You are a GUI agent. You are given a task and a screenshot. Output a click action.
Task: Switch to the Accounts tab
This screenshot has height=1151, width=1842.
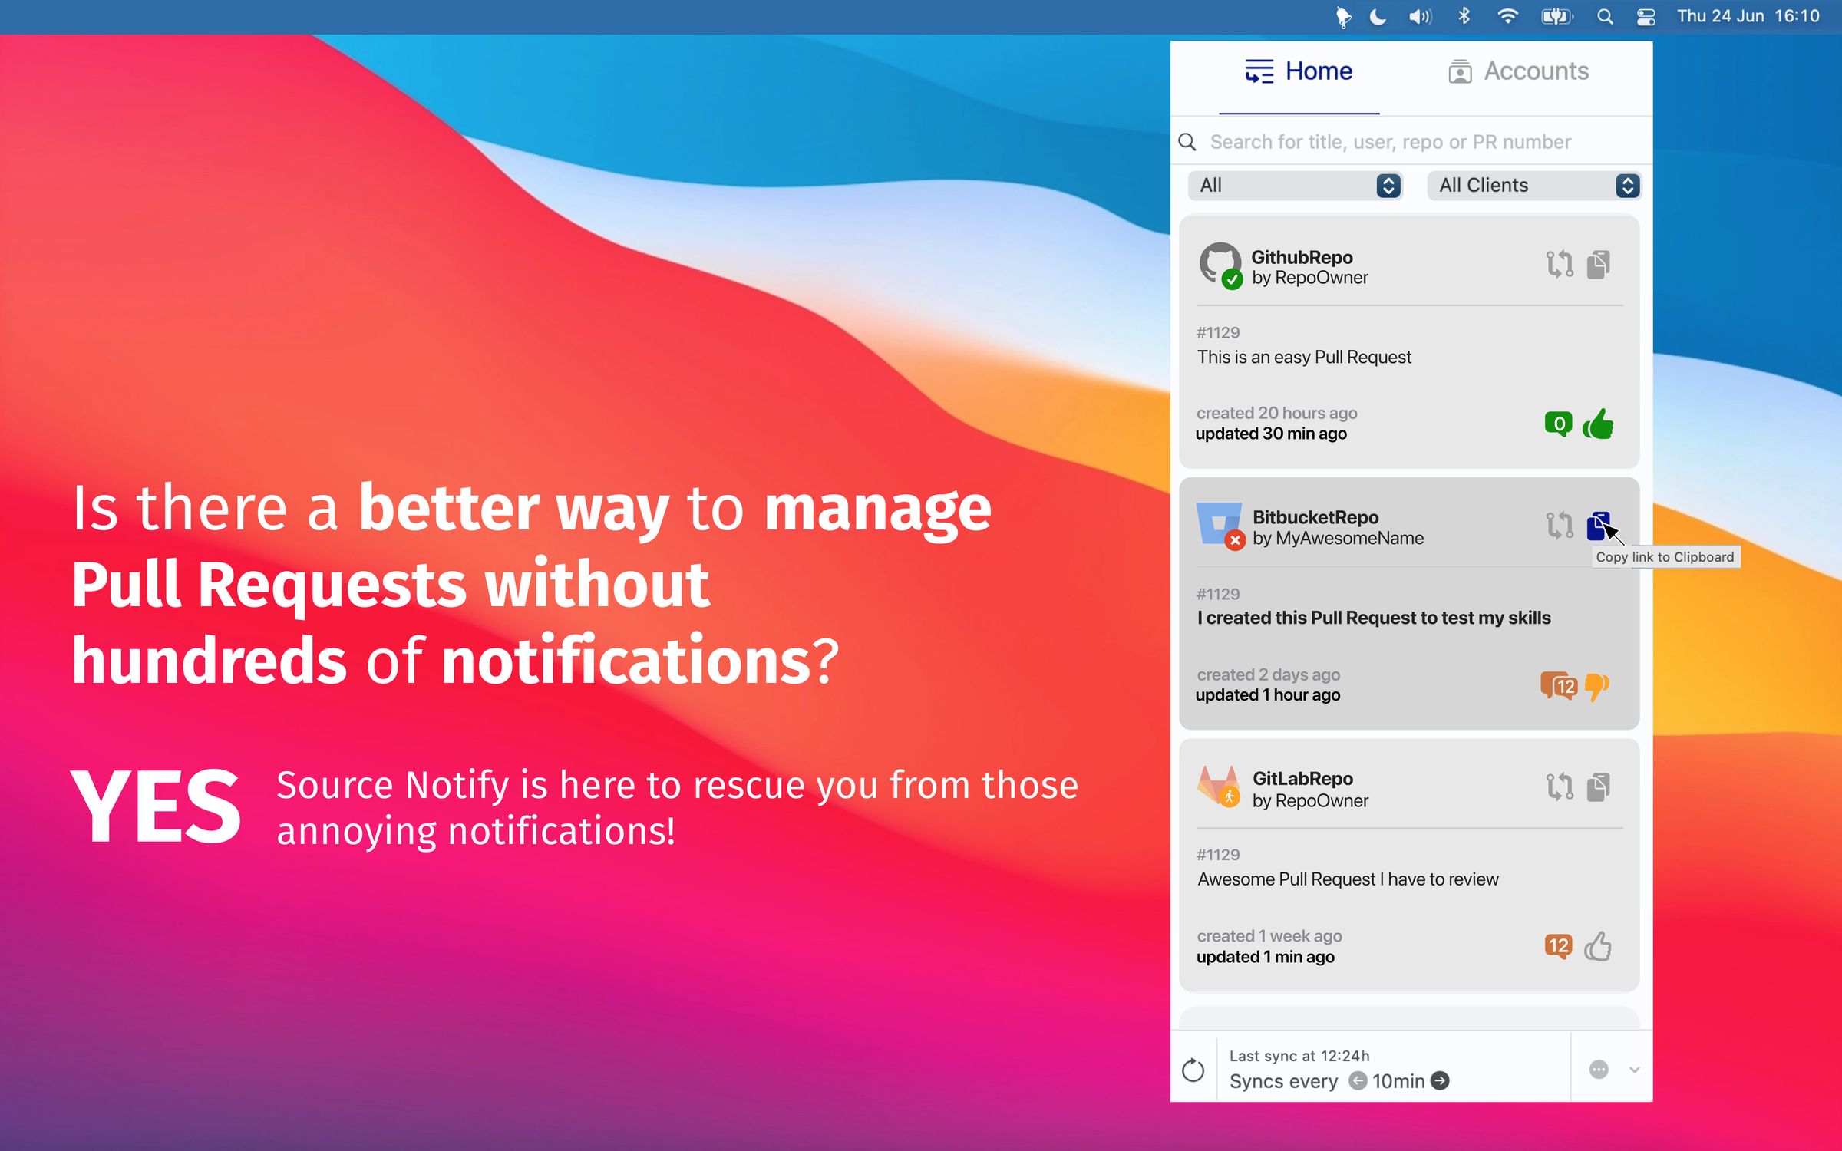[1518, 71]
